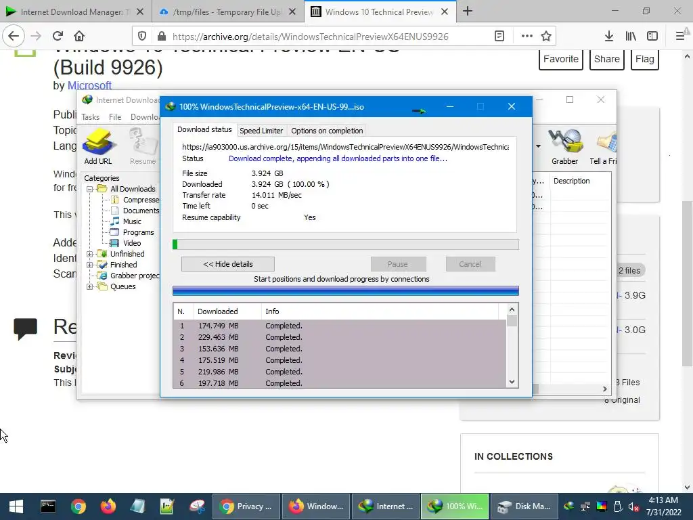The height and width of the screenshot is (520, 693).
Task: Click Favorite button on archive page
Action: click(561, 60)
